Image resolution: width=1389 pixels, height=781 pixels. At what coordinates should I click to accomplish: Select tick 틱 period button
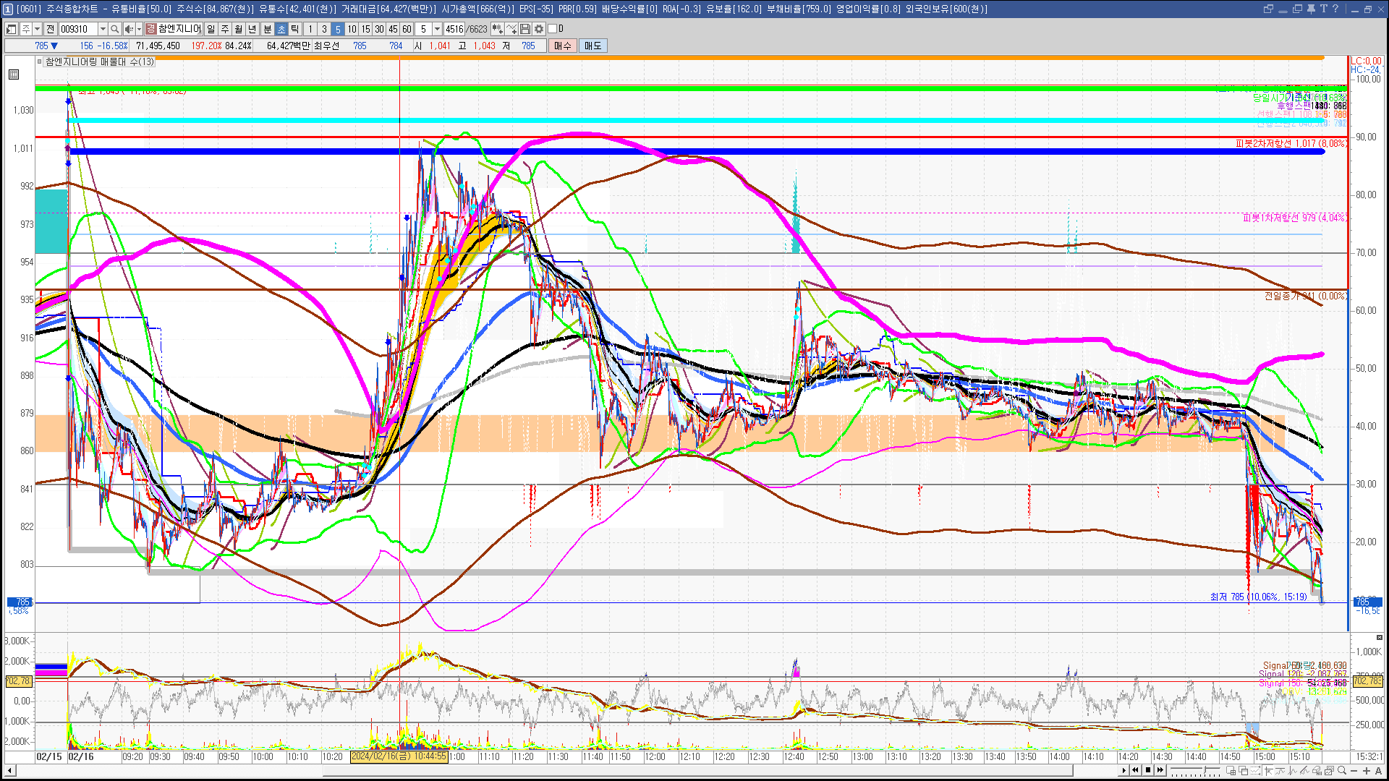tap(295, 29)
